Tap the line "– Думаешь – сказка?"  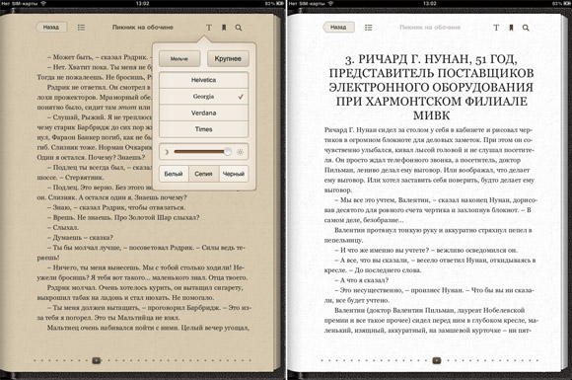80,237
